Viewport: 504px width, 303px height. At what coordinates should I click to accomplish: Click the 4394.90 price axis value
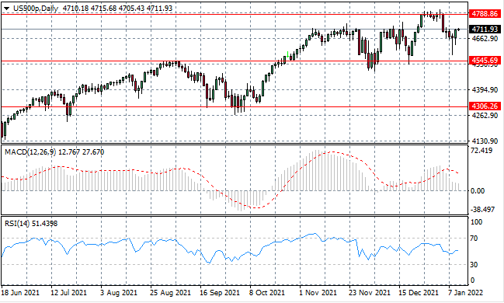pos(485,90)
